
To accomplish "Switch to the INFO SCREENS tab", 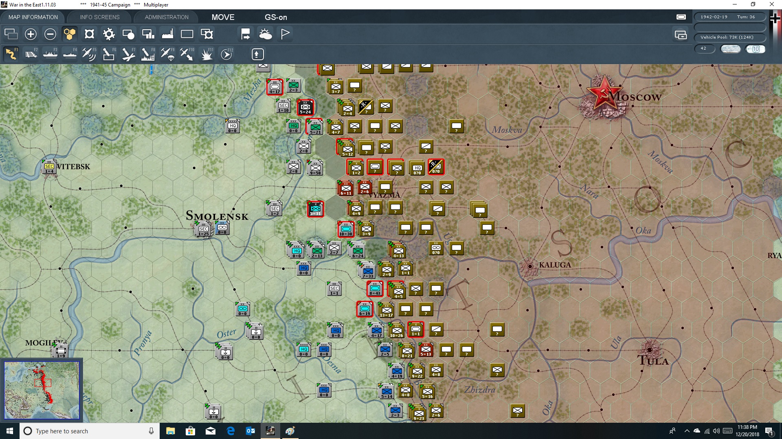I will click(x=100, y=17).
